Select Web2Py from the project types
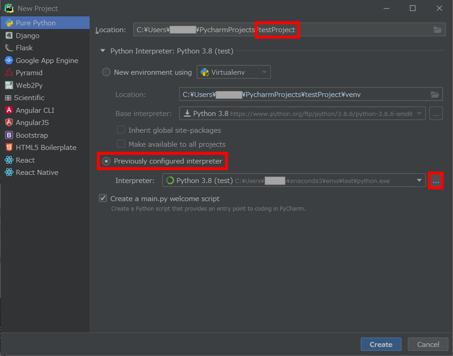453x356 pixels. pos(45,85)
